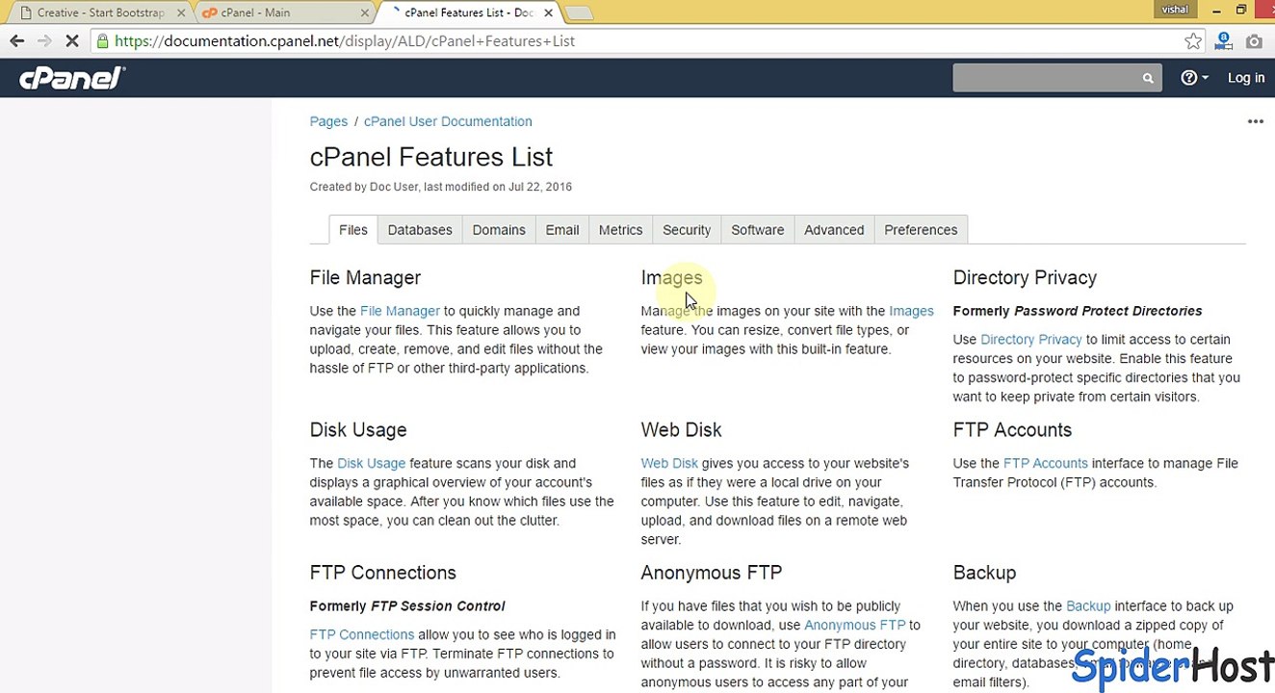Click the camera extension icon
Viewport: 1275px width, 693px height.
click(1254, 41)
